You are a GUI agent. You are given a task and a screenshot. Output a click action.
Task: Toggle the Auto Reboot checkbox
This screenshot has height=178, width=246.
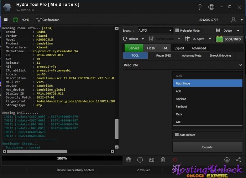[x=177, y=135]
